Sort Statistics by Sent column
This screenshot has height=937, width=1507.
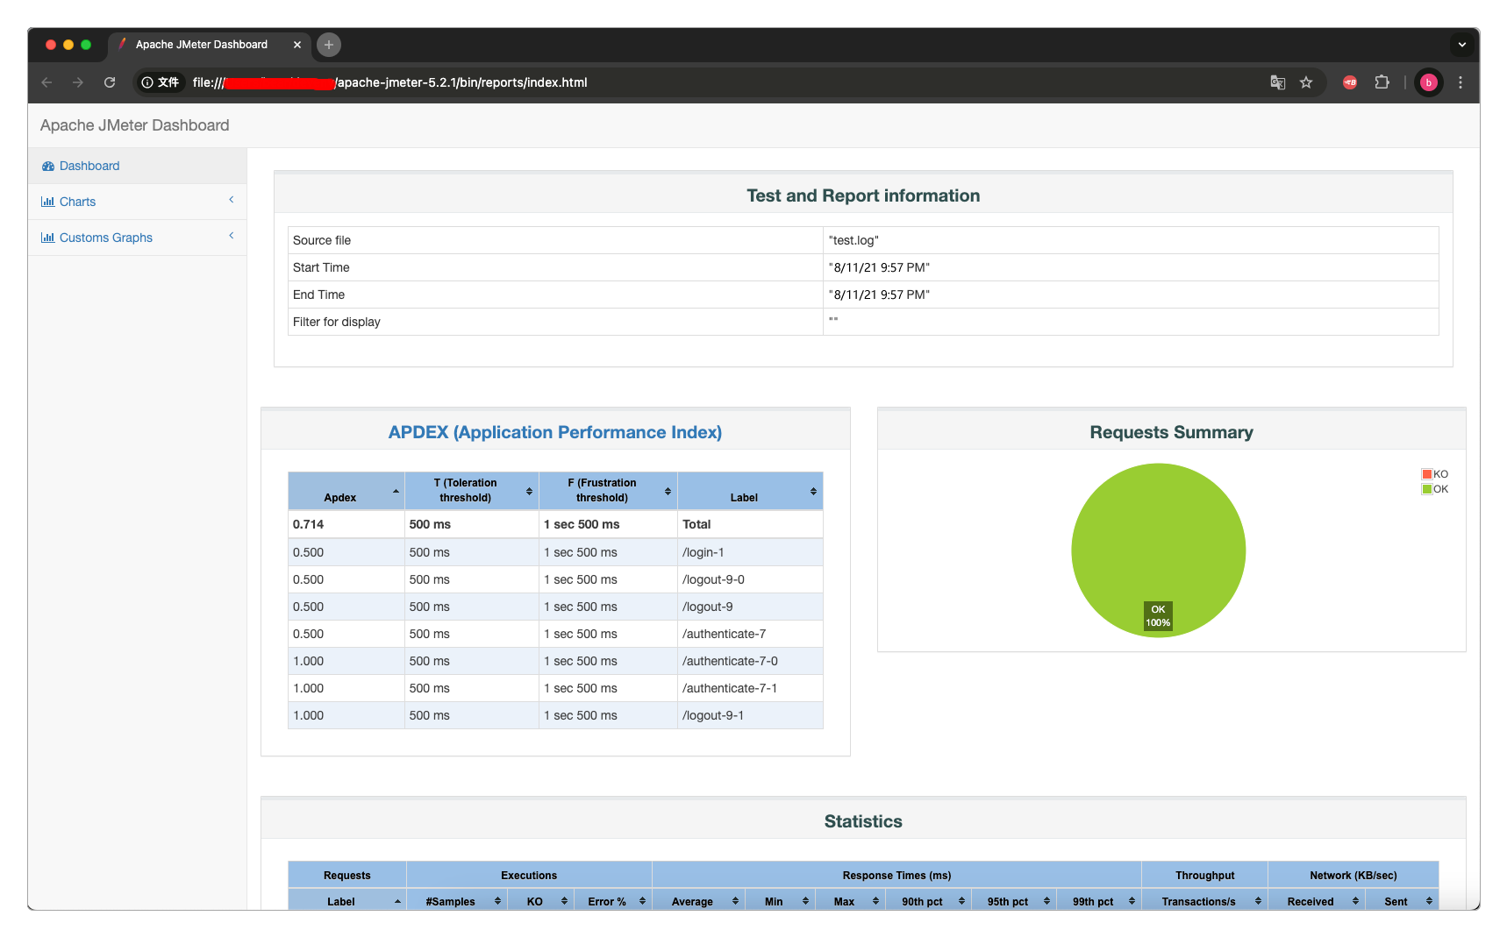pos(1402,901)
